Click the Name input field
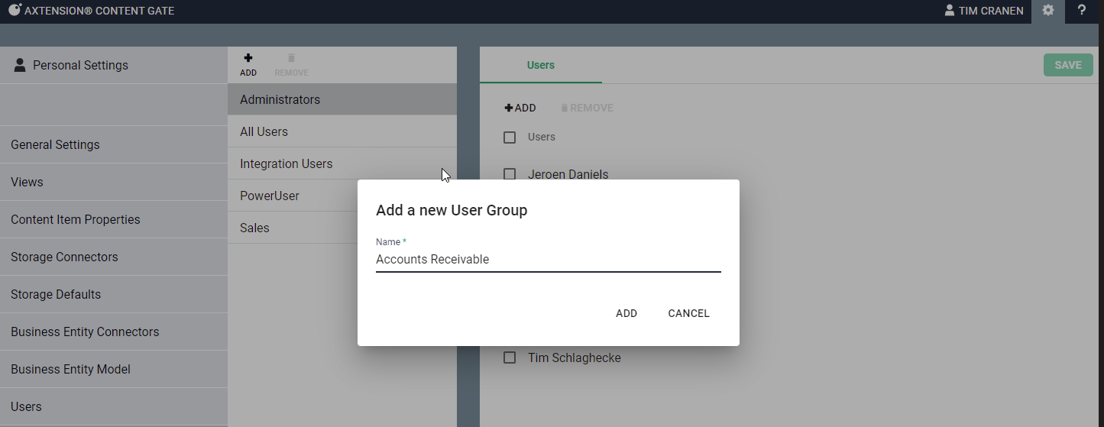The image size is (1104, 427). [x=548, y=260]
